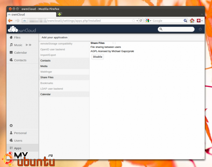The image size is (212, 167).
Task: Open Files in the sidebar
Action: [x=22, y=37]
